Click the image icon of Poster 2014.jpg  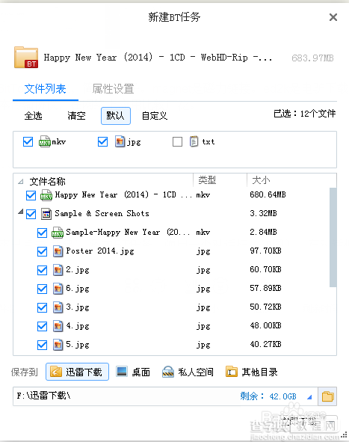click(58, 251)
